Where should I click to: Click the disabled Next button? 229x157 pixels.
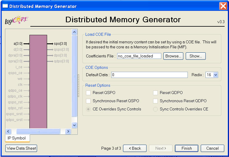tap(161, 148)
